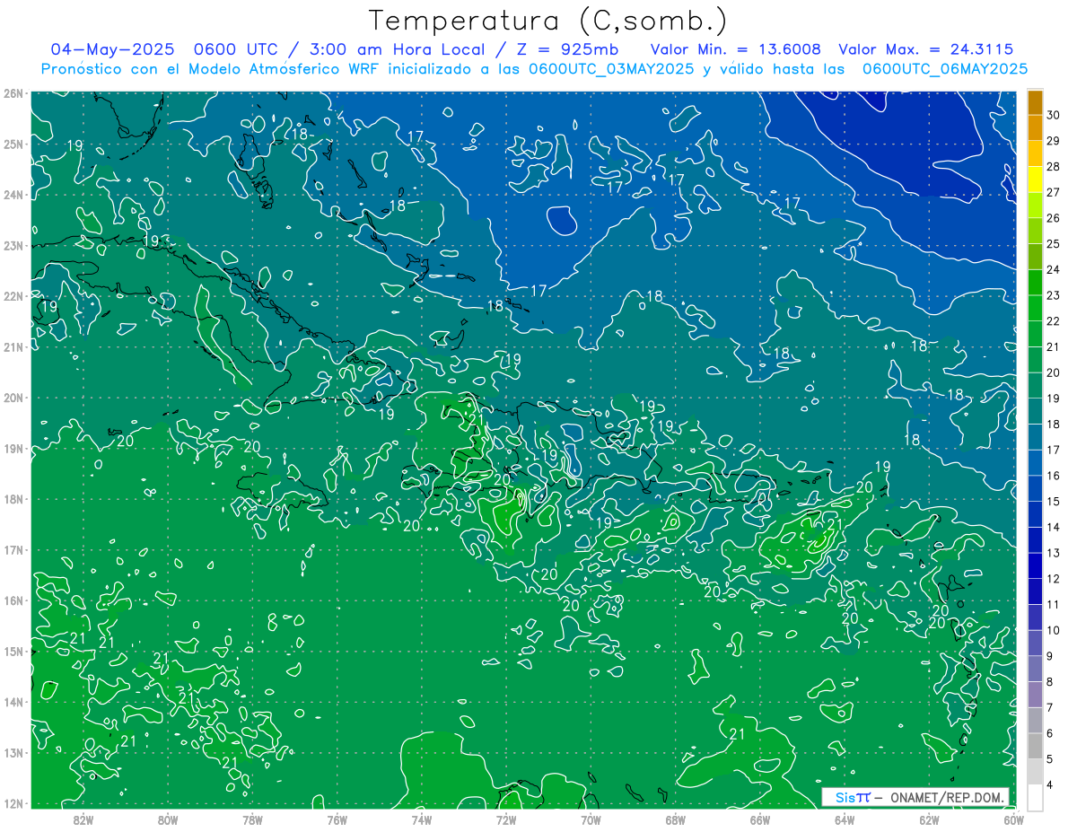Click the gray band between 5 and 6
Screen dimensions: 1077x832
[1035, 747]
